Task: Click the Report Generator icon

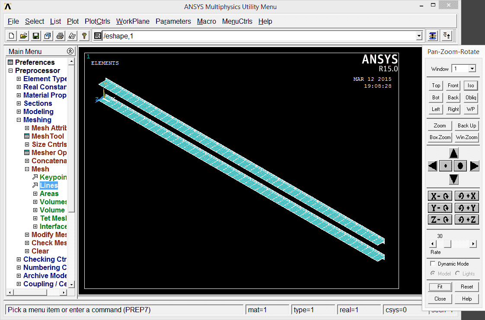Action: [x=72, y=36]
